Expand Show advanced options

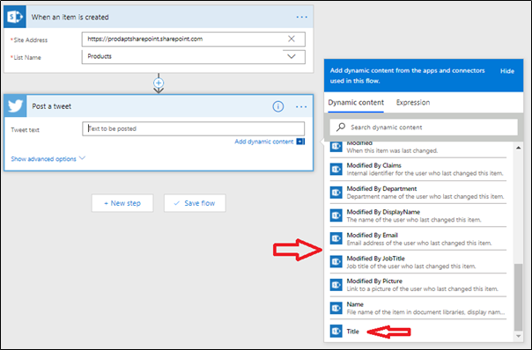(x=48, y=158)
